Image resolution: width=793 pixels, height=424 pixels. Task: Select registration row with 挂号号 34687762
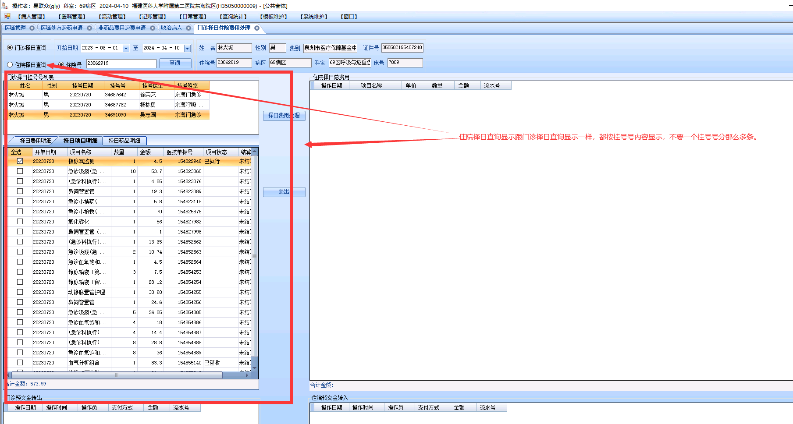pos(108,105)
